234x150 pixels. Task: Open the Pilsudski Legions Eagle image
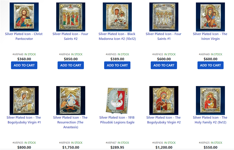coord(117,100)
